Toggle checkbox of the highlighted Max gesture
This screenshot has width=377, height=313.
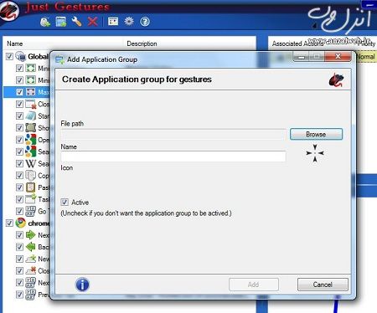(19, 92)
